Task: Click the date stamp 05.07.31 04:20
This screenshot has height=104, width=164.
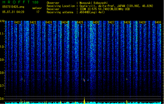Action: tap(13, 12)
